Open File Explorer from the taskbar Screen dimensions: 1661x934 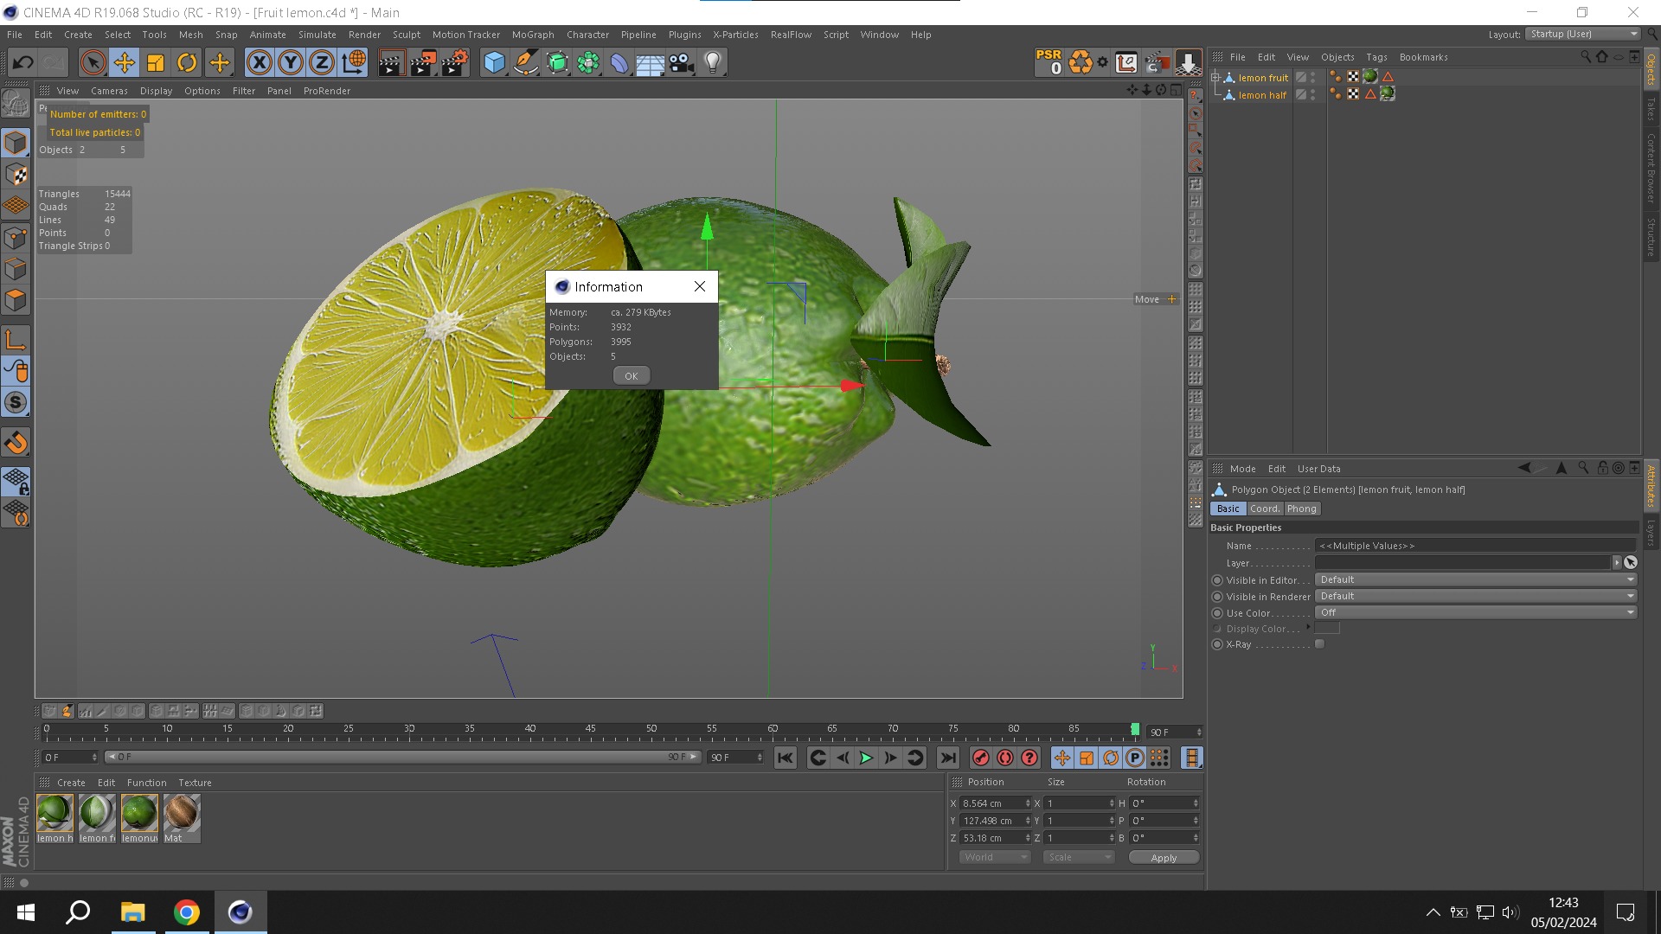coord(132,912)
